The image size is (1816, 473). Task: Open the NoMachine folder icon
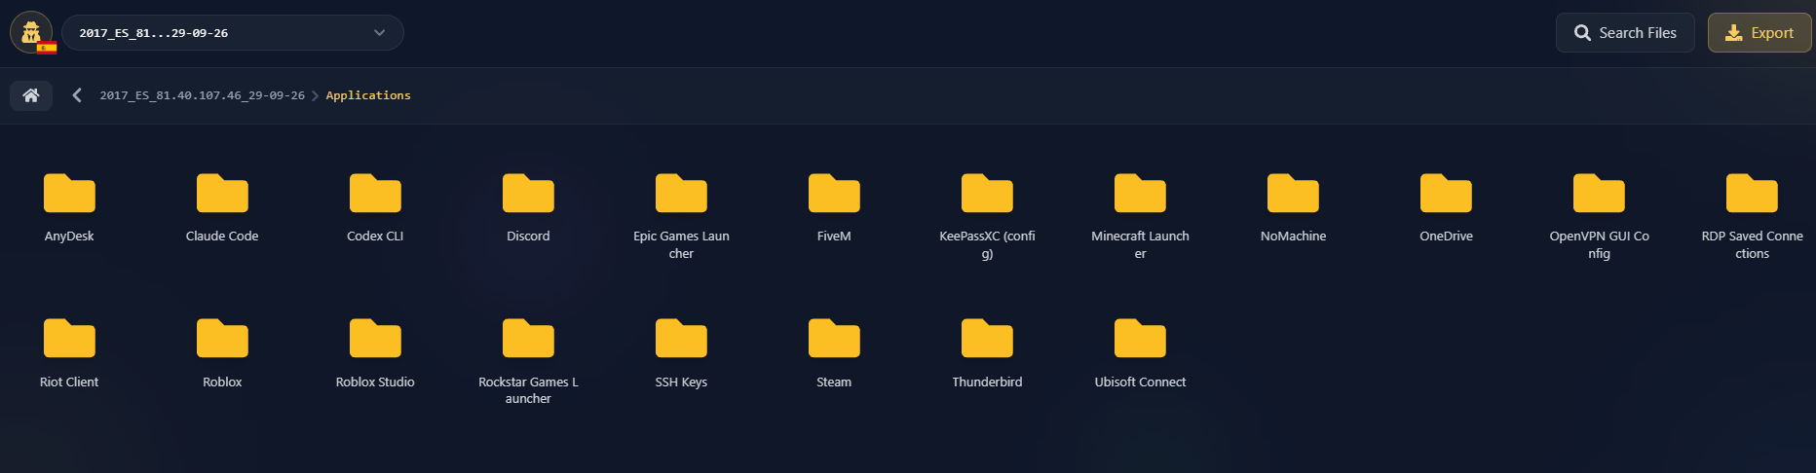pyautogui.click(x=1293, y=193)
